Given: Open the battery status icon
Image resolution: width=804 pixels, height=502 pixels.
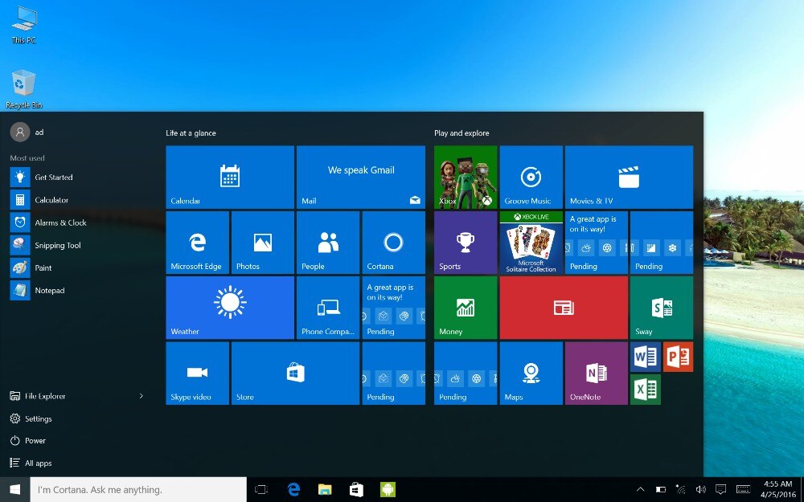Looking at the screenshot, I should click(x=661, y=490).
